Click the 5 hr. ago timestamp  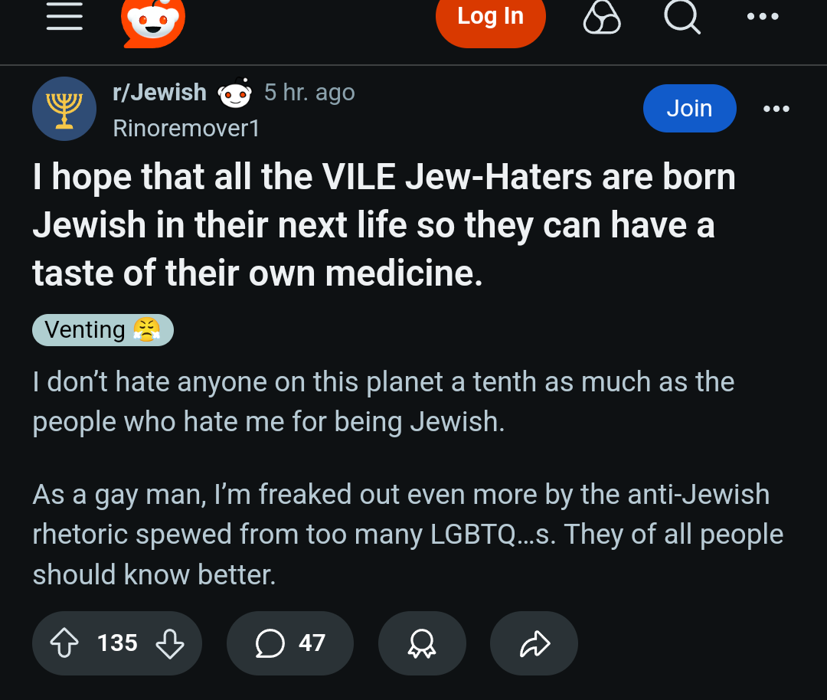click(x=309, y=93)
